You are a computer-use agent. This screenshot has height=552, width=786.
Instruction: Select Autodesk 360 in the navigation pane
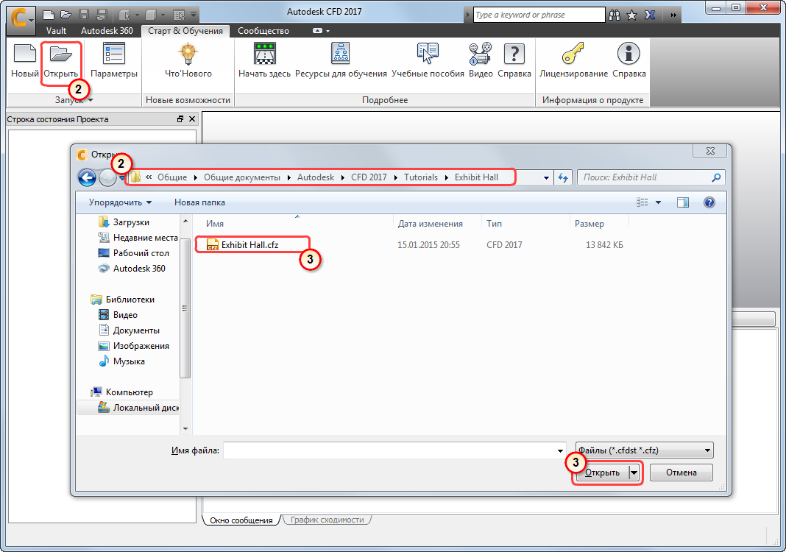pos(139,268)
